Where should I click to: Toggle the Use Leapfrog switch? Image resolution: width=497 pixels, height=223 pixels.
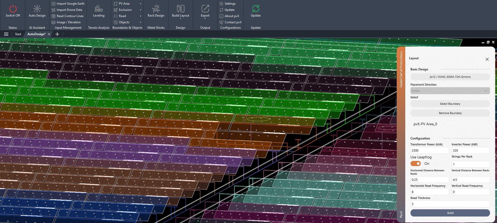pyautogui.click(x=416, y=163)
